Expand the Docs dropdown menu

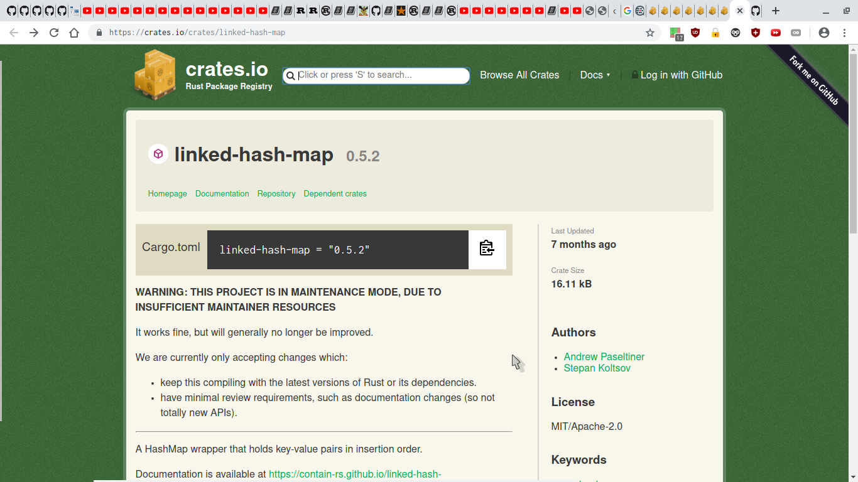[x=595, y=75]
